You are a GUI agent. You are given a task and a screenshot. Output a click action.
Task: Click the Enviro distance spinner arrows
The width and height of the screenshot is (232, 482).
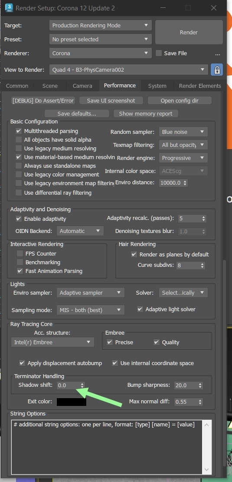[x=185, y=183]
